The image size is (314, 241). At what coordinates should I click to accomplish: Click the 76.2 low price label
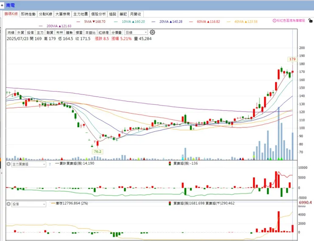(x=98, y=151)
